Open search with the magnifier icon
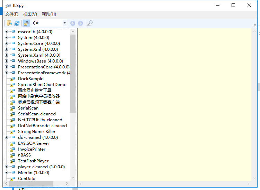260x190 pixels. click(90, 23)
